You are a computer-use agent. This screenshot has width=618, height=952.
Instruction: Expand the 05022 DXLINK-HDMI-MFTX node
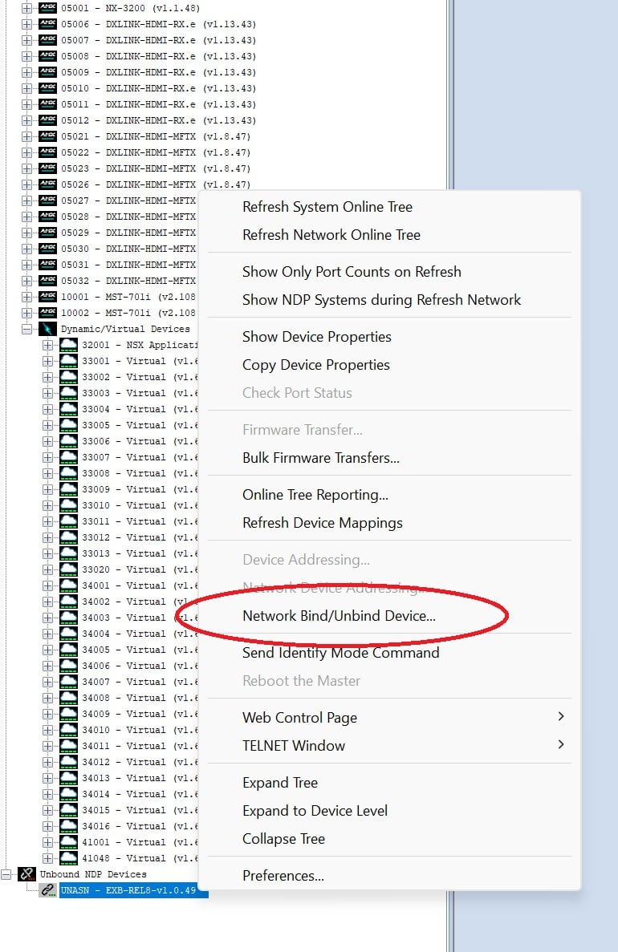(26, 152)
